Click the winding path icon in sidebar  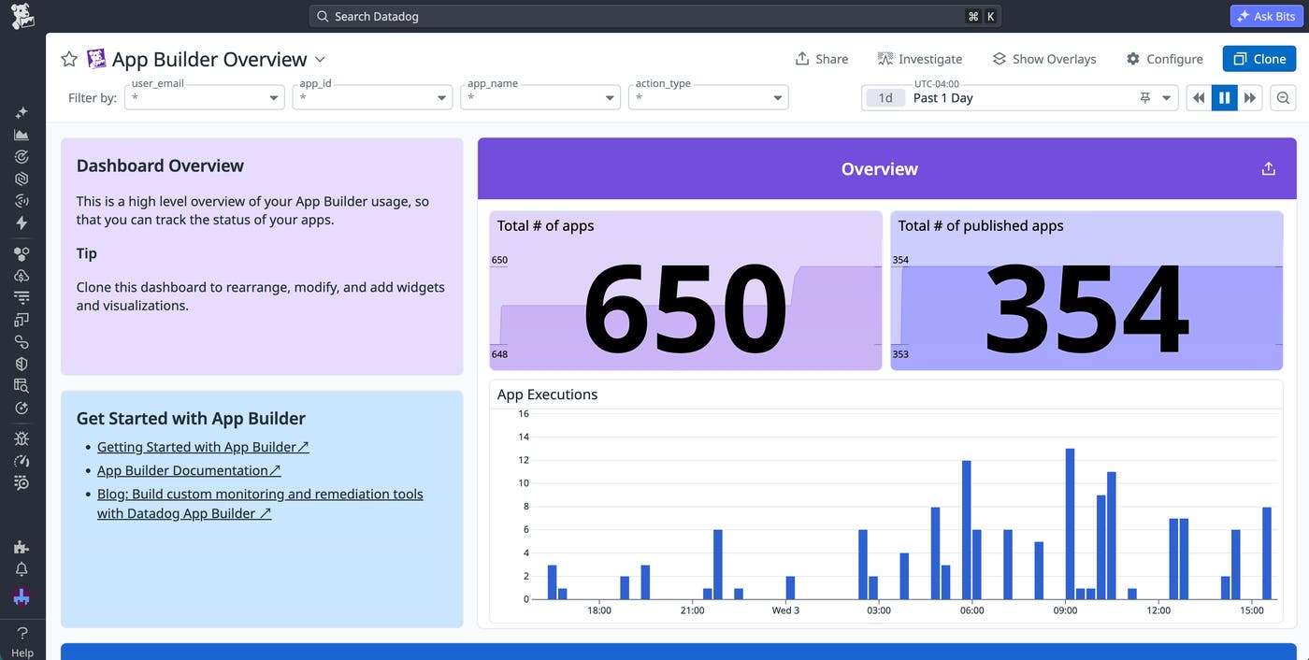pos(22,342)
